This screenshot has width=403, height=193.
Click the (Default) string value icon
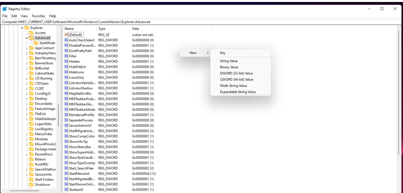(66, 35)
